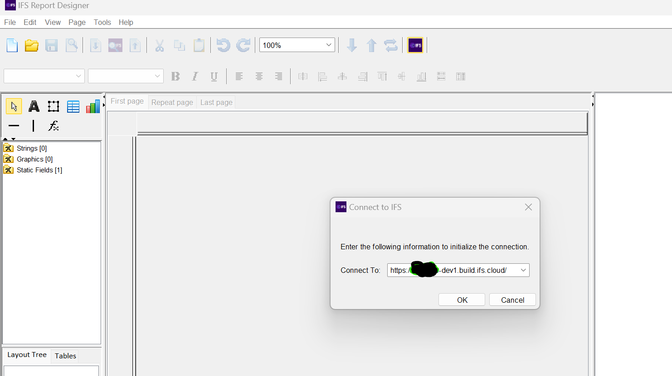Close the Connect to IFS dialog
Viewport: 672px width, 376px height.
528,207
